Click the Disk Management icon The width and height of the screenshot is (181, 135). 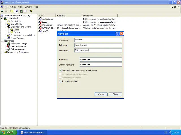coord(8,49)
